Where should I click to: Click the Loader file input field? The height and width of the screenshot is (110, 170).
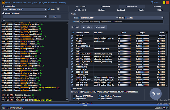coord(122,22)
